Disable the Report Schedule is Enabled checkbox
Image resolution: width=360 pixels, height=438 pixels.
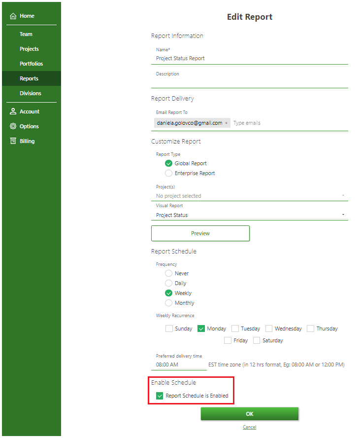pyautogui.click(x=160, y=396)
